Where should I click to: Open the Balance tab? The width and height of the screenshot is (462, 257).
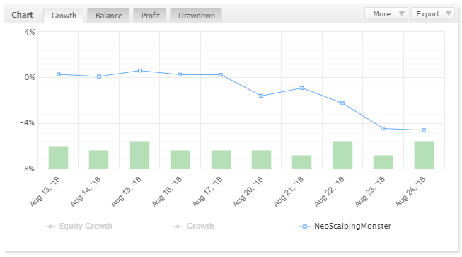click(x=108, y=16)
